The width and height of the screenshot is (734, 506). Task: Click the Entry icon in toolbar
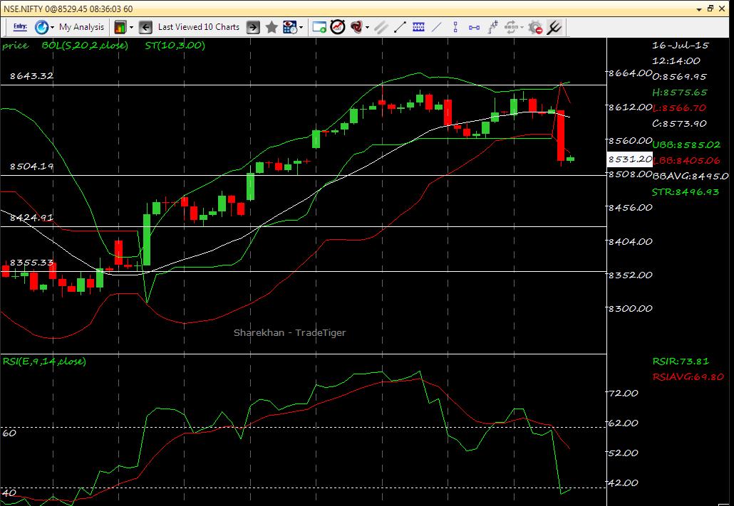tap(20, 27)
